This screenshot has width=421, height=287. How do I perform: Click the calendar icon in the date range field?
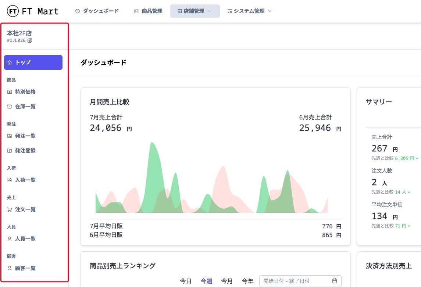pyautogui.click(x=335, y=281)
